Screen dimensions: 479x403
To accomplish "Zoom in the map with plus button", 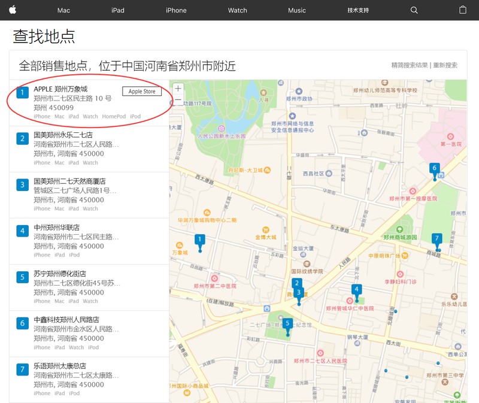I will click(178, 89).
